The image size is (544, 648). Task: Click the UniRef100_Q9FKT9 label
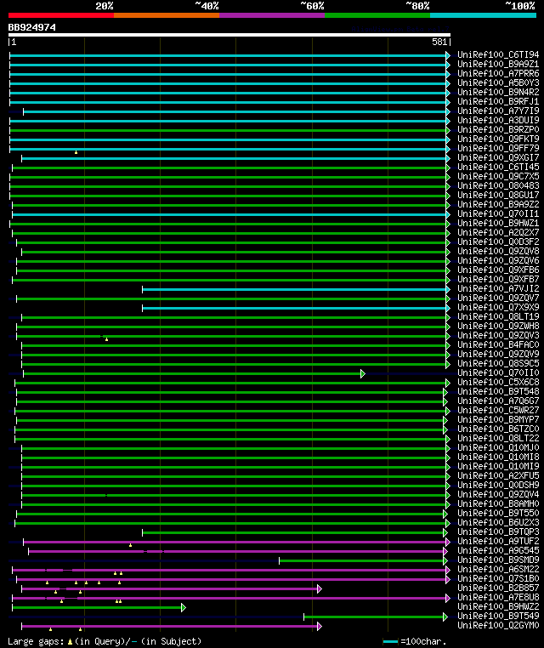498,139
